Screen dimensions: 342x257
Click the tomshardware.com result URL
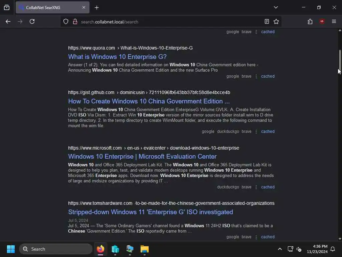click(x=171, y=203)
